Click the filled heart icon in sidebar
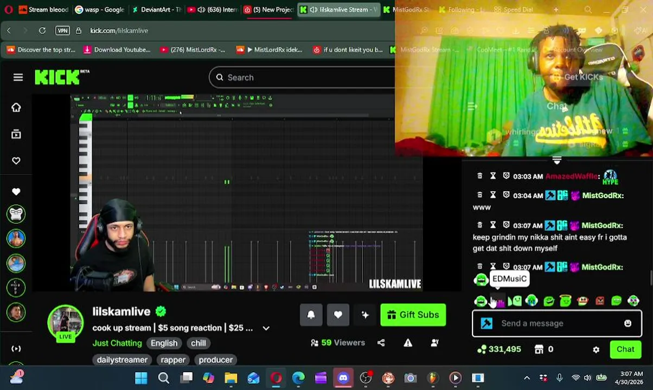 point(16,191)
